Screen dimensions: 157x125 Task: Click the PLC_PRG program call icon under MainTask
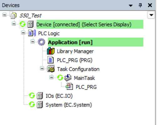69,86
